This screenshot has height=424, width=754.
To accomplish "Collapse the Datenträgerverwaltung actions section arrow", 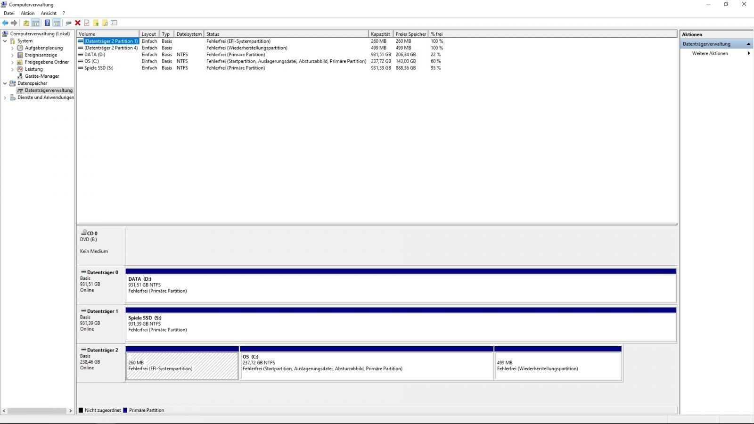I will tap(748, 44).
